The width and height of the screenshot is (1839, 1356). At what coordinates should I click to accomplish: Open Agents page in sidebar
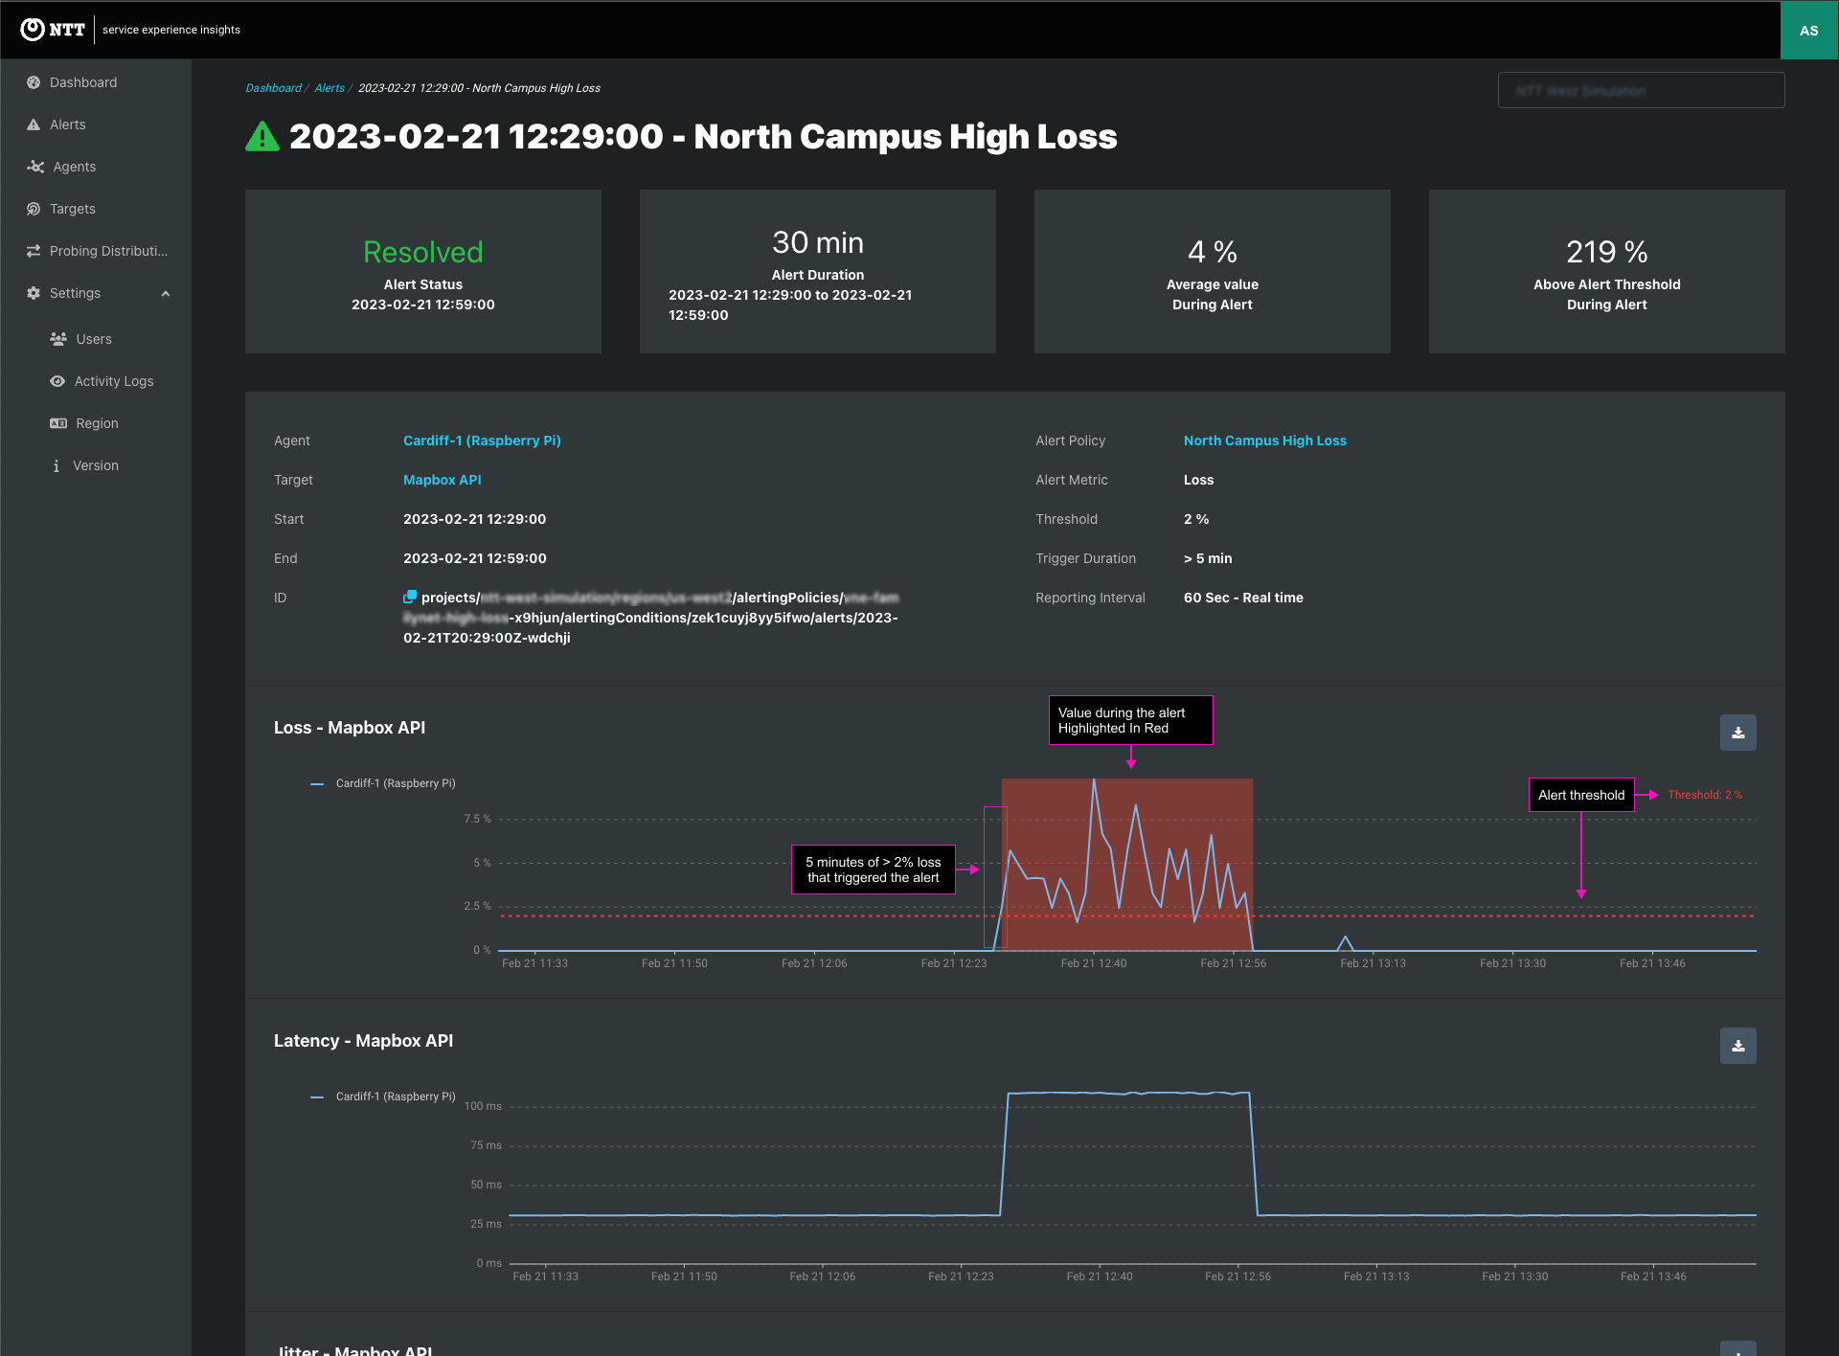tap(75, 167)
